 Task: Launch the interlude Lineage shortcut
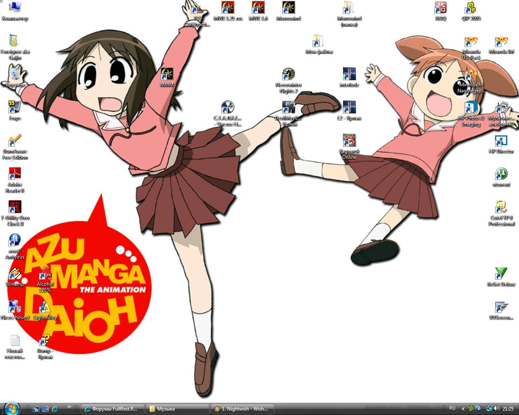pyautogui.click(x=349, y=77)
